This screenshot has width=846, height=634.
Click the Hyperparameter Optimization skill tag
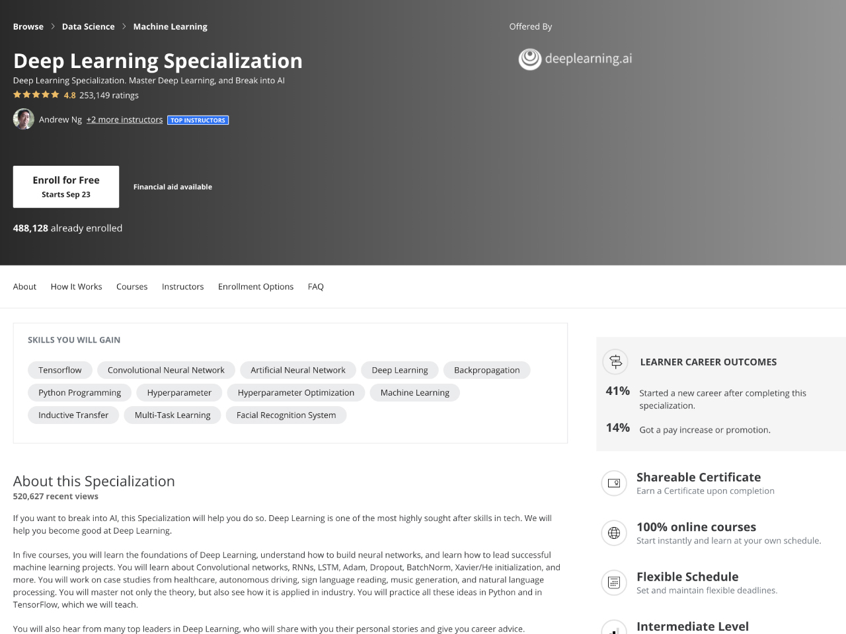click(296, 392)
